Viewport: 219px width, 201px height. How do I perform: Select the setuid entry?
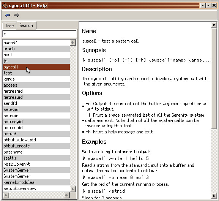coord(36,134)
